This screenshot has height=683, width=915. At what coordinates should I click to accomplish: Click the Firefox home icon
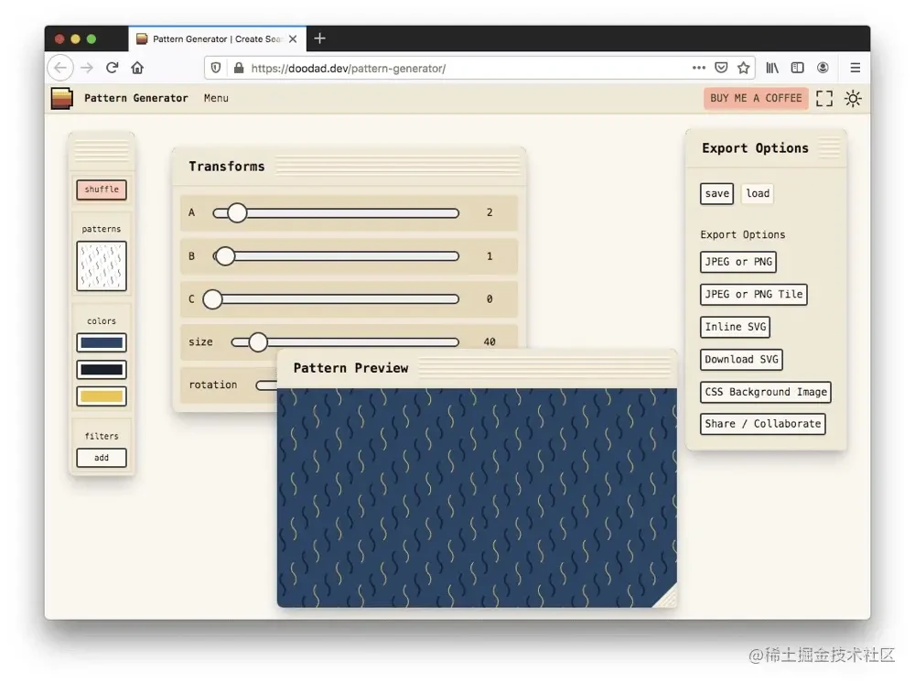[x=137, y=68]
